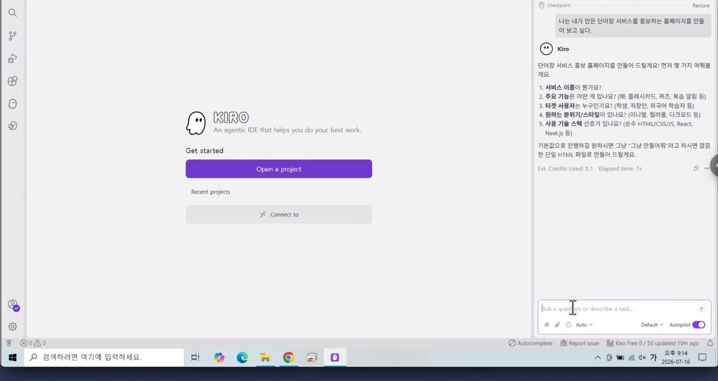Expand the Auto model dropdown
Image resolution: width=718 pixels, height=381 pixels.
[x=584, y=325]
